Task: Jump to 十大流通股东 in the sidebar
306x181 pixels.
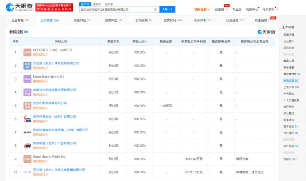Action: 291,100
